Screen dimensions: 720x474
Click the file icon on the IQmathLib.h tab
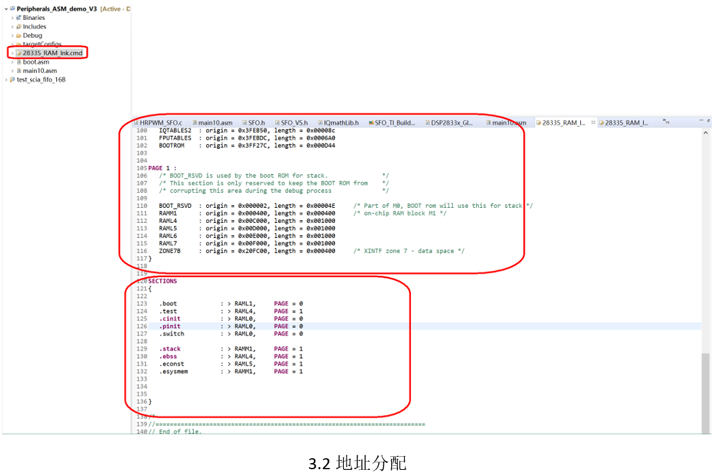pos(321,123)
